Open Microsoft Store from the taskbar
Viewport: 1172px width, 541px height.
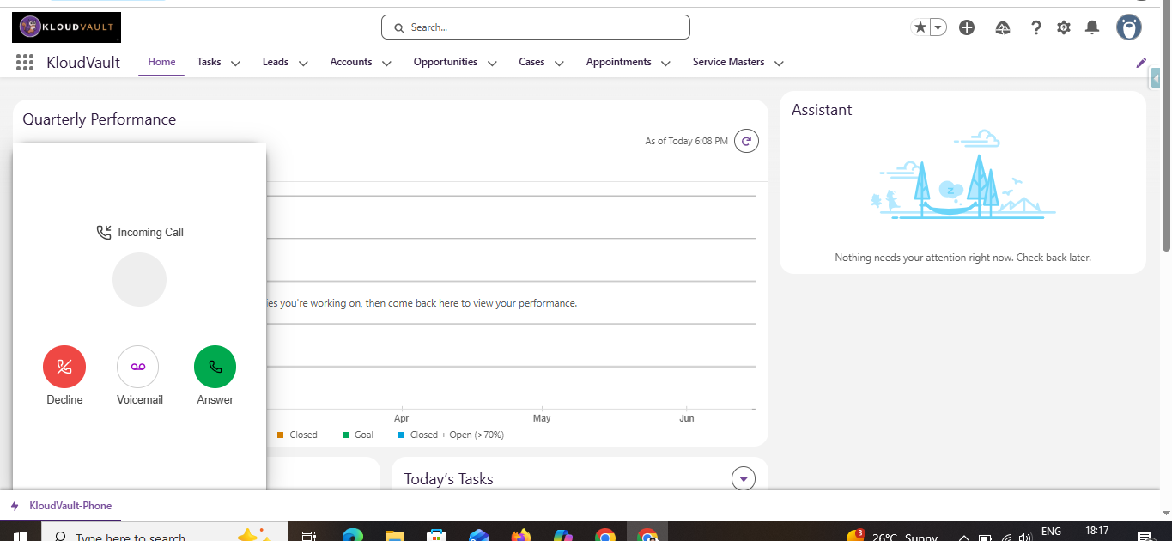(x=436, y=534)
